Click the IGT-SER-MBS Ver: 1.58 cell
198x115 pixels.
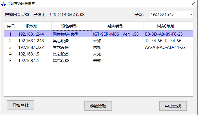116,34
